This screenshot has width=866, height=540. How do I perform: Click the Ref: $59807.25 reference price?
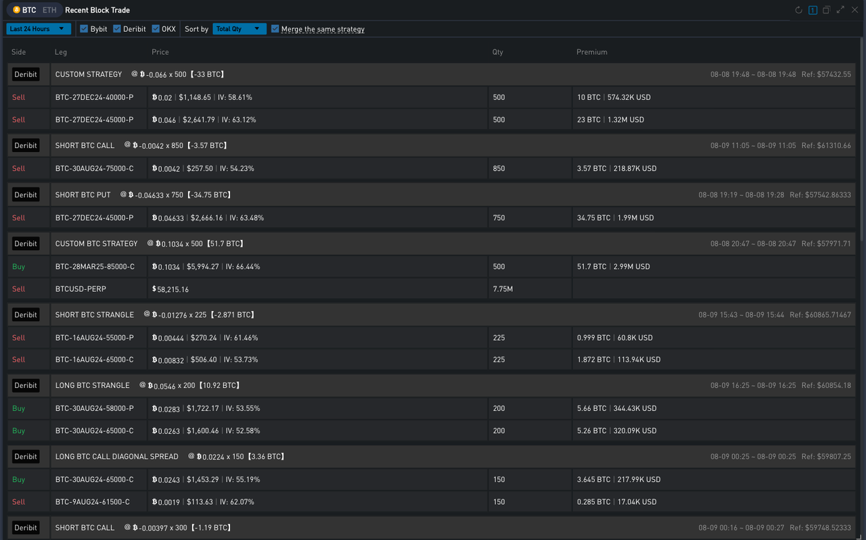coord(826,456)
